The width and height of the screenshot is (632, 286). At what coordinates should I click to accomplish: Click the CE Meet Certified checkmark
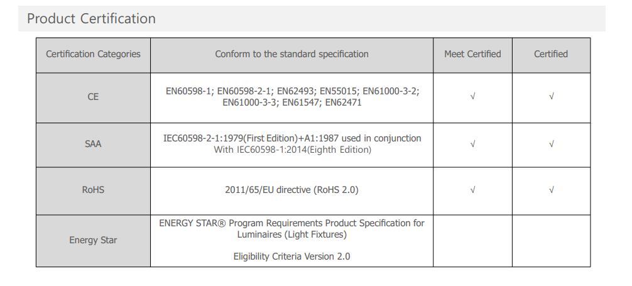tap(473, 96)
